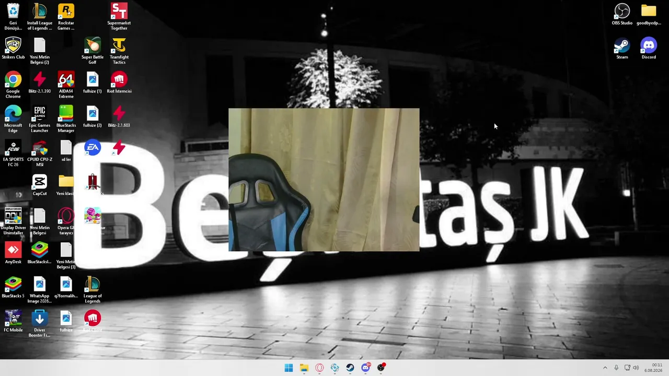Select the Yeni Metin Belgesi (2) file
The image size is (669, 376).
40,51
